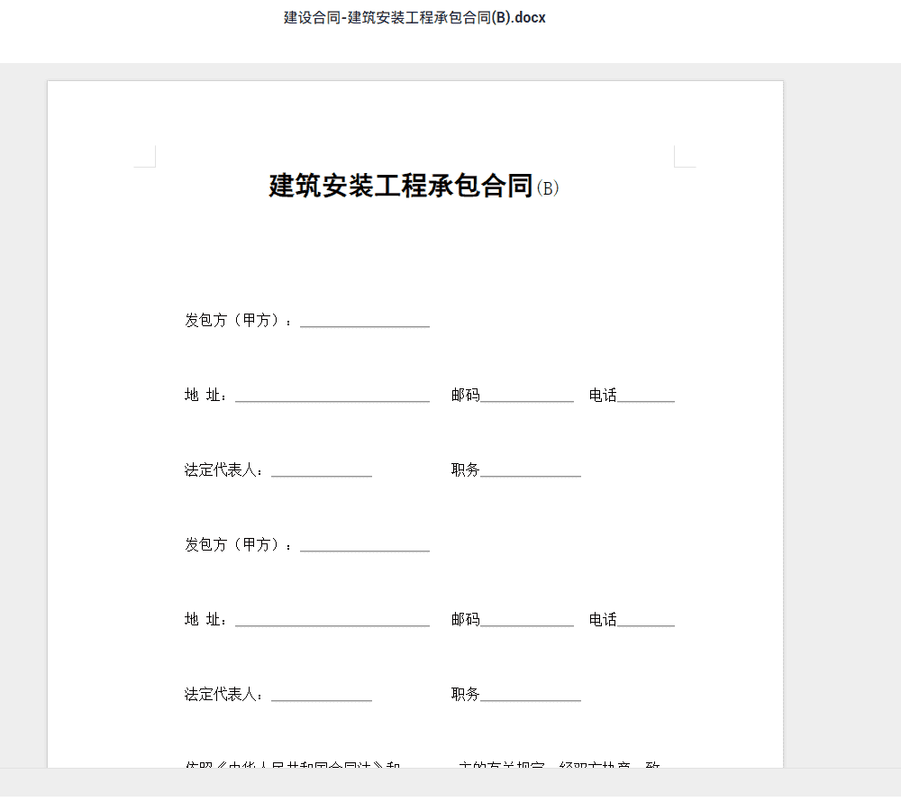Click the blank line after upper 地址
The image size is (901, 802).
pyautogui.click(x=332, y=400)
